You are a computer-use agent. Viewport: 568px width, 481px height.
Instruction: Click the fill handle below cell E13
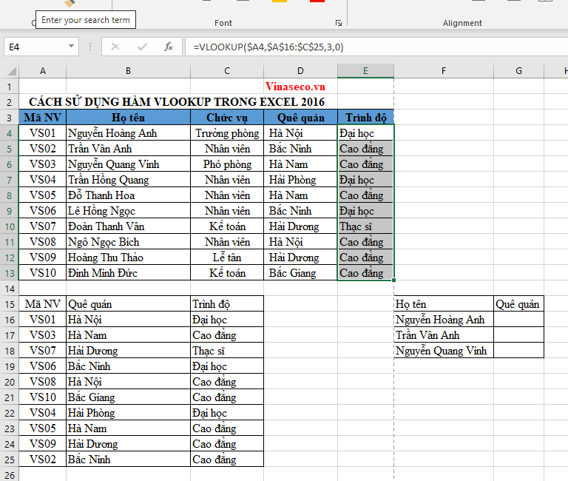click(x=394, y=280)
